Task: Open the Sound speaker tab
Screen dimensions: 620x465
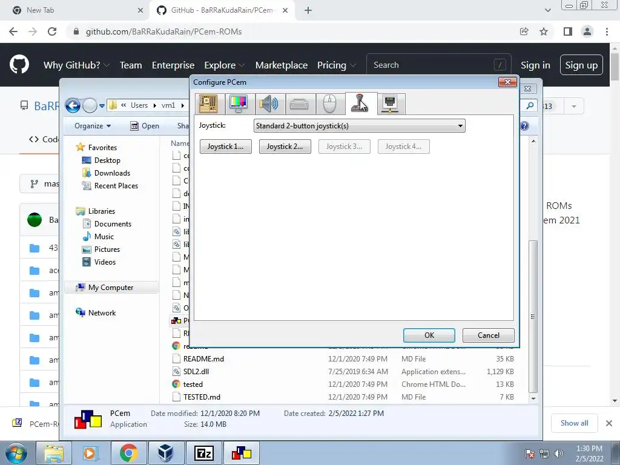Action: (x=269, y=104)
